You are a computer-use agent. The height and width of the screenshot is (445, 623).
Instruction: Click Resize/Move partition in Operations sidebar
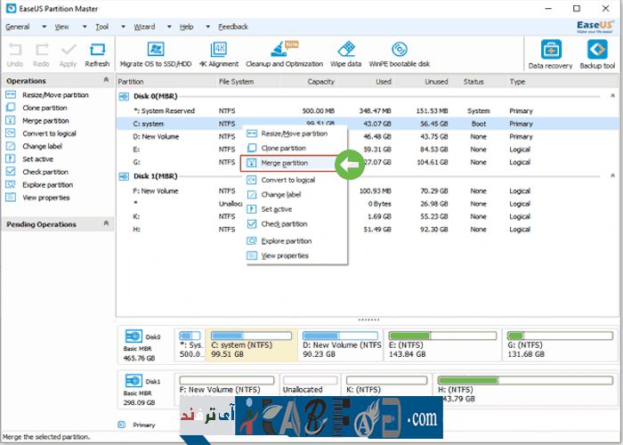(55, 94)
